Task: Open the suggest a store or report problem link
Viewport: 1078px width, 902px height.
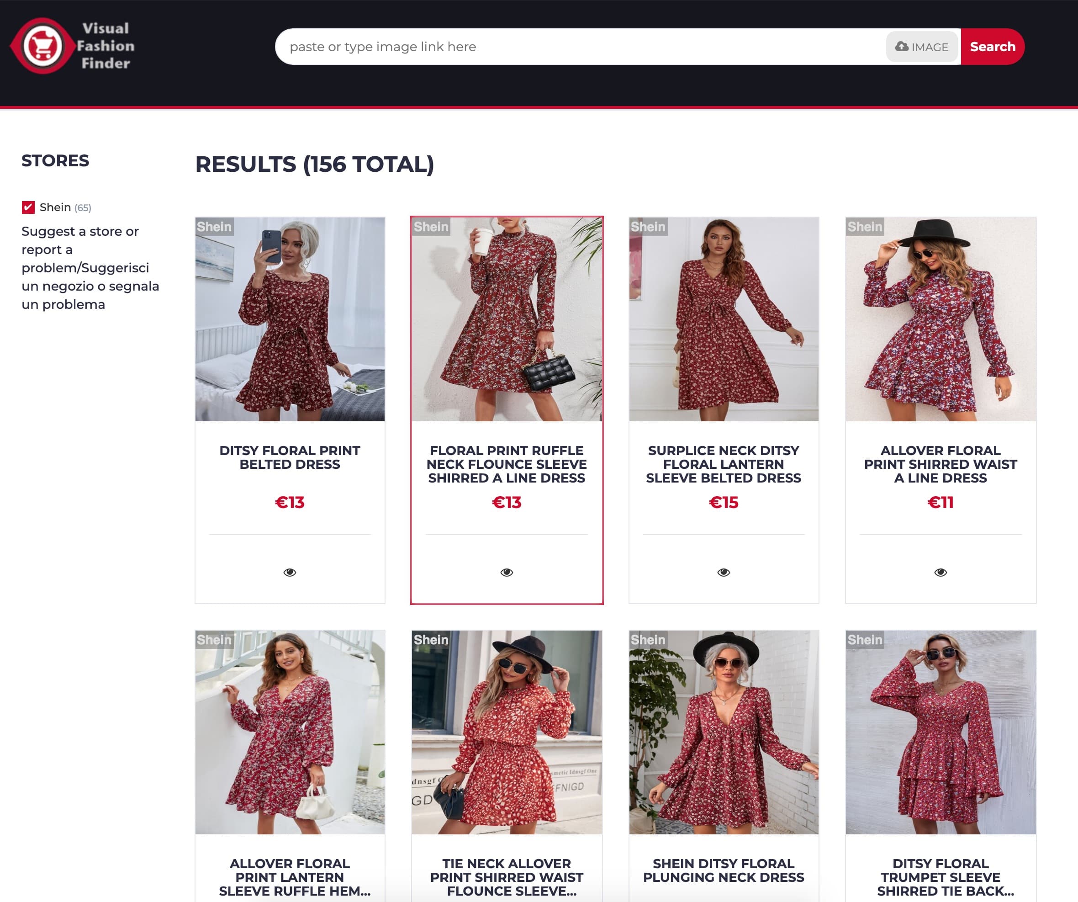Action: coord(85,267)
